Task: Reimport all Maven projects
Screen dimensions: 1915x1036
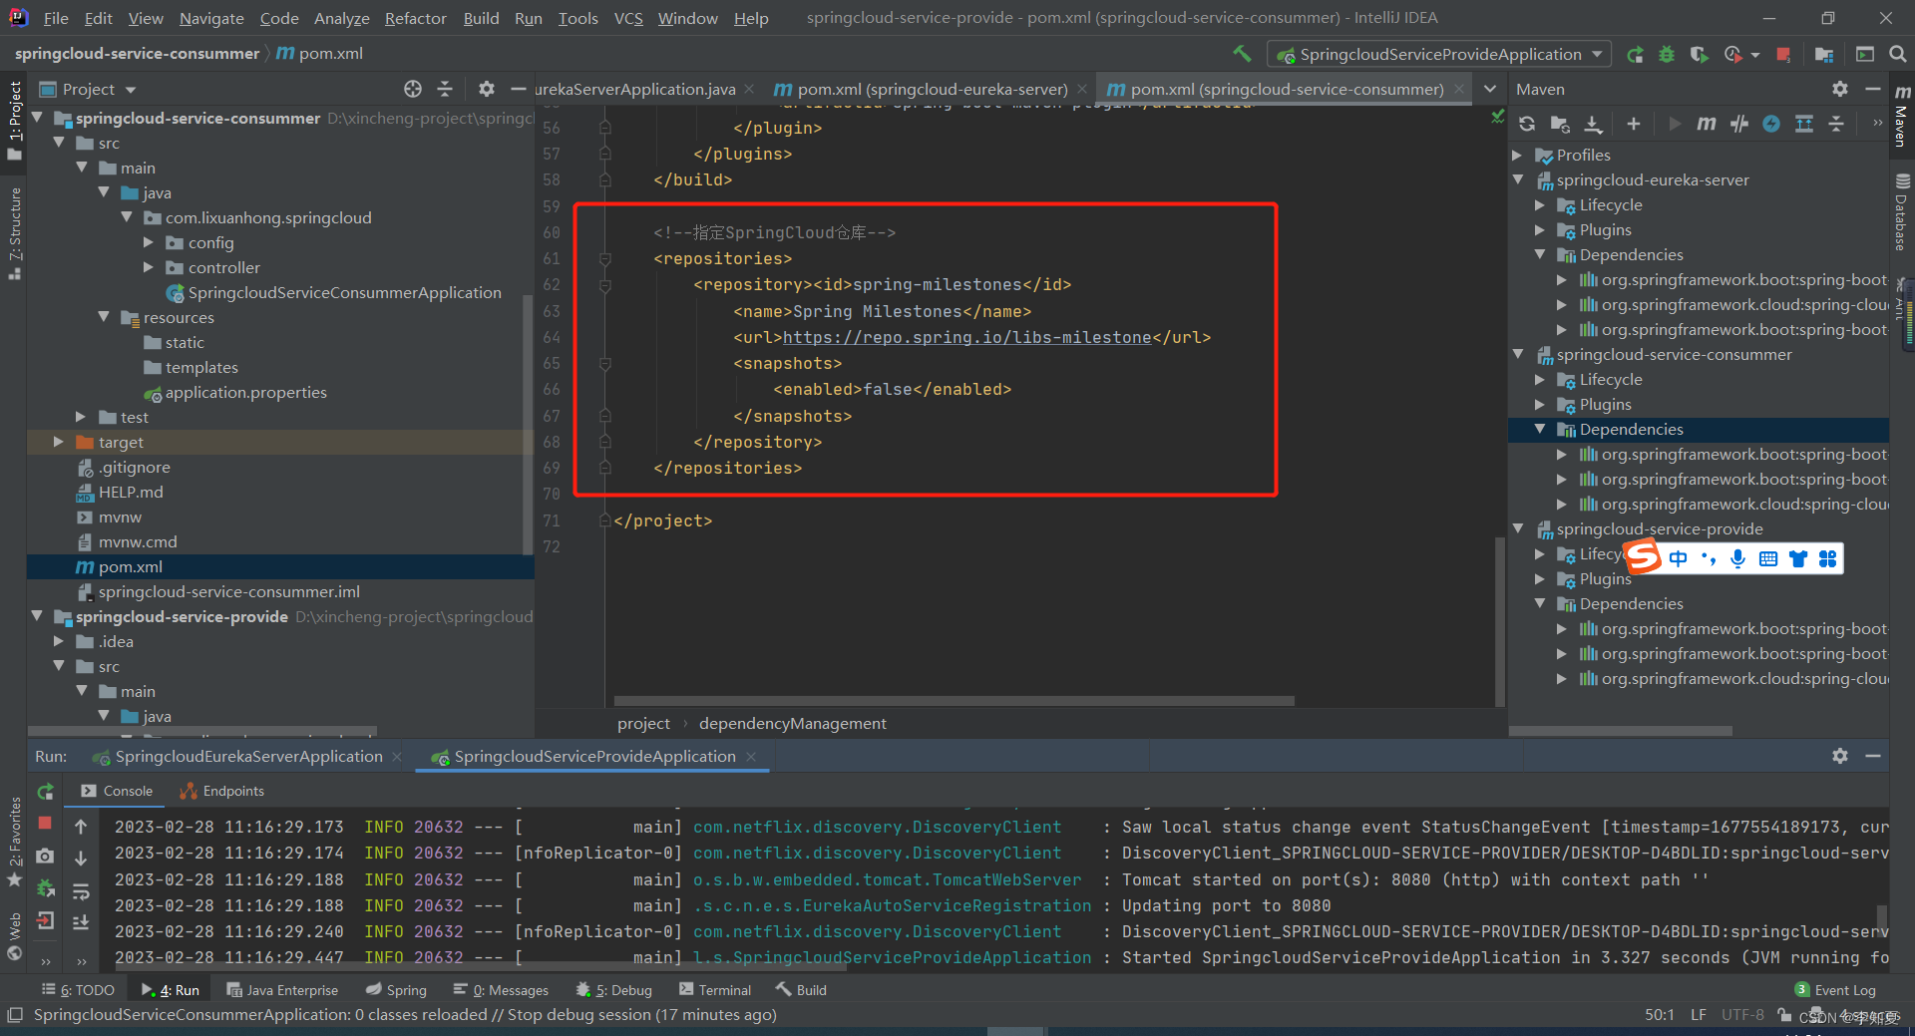Action: pos(1527,124)
